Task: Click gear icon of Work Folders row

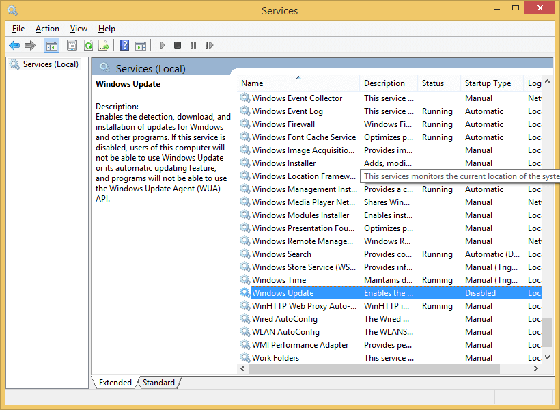Action: tap(245, 357)
